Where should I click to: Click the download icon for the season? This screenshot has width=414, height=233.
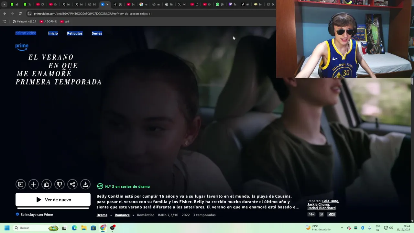[85, 184]
